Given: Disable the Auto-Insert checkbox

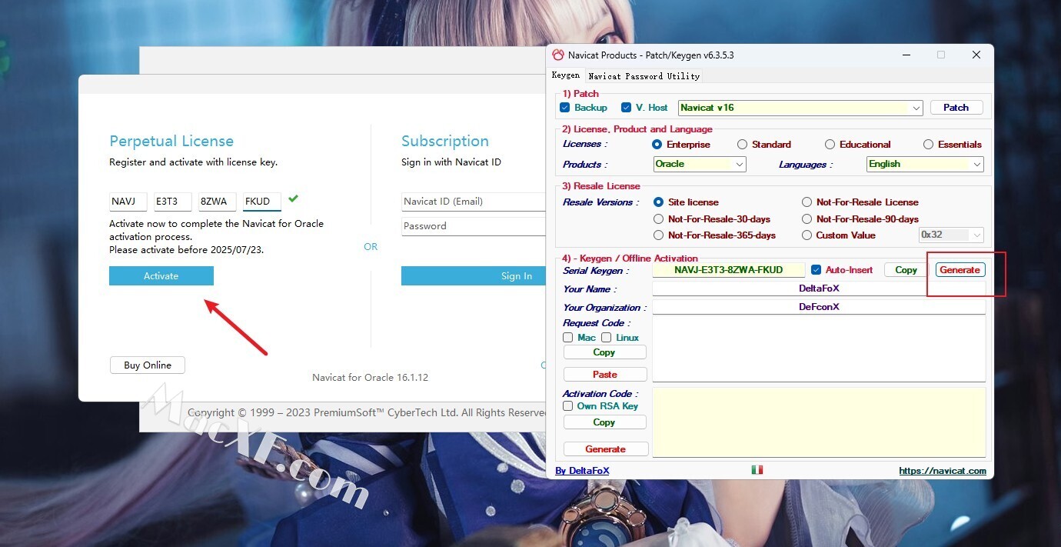Looking at the screenshot, I should [817, 270].
